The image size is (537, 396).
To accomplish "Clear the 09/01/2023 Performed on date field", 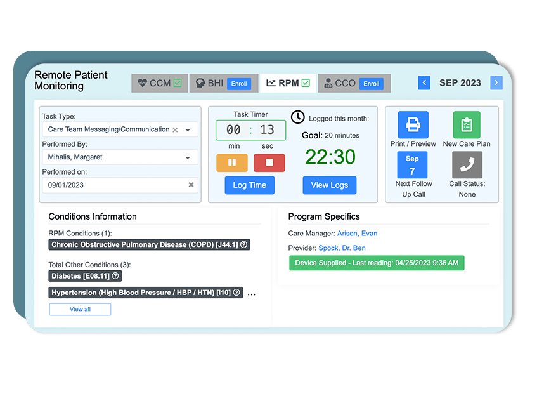I will click(x=190, y=185).
